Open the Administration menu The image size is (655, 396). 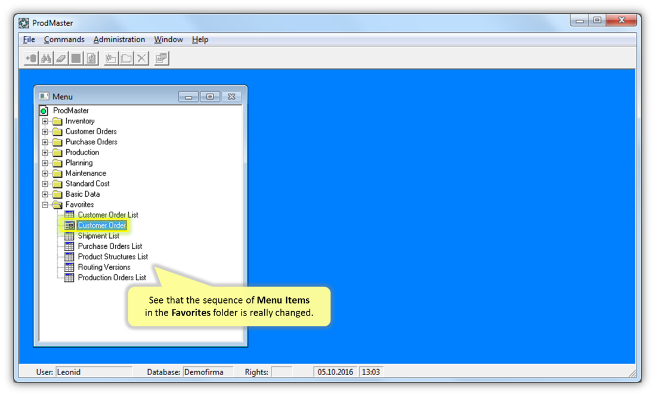point(119,39)
